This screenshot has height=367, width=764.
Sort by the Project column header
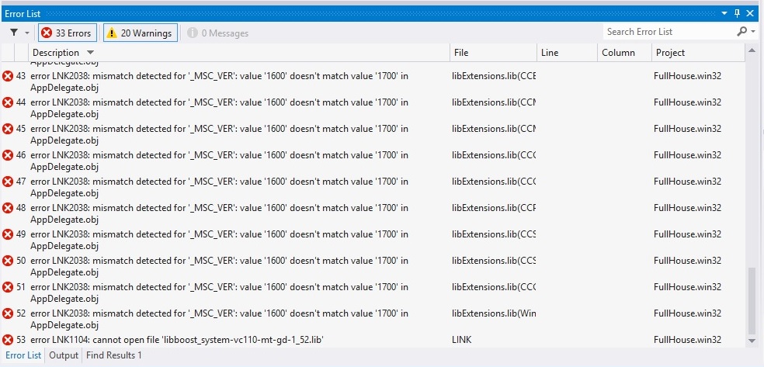point(669,53)
